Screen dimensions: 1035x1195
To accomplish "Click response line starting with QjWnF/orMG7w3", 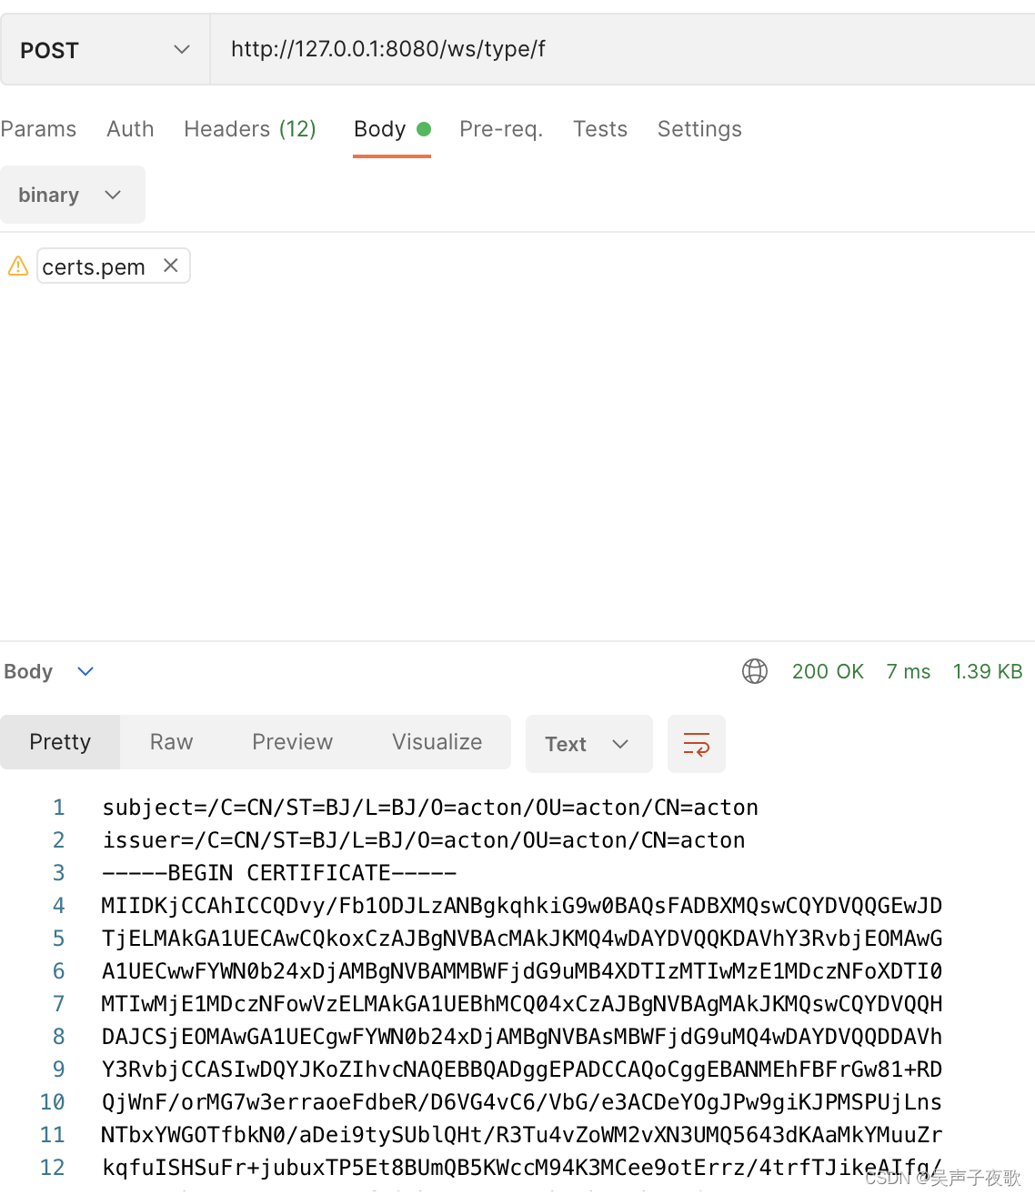I will pyautogui.click(x=522, y=1102).
